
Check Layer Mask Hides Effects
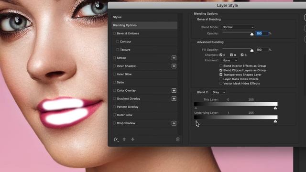point(221,79)
